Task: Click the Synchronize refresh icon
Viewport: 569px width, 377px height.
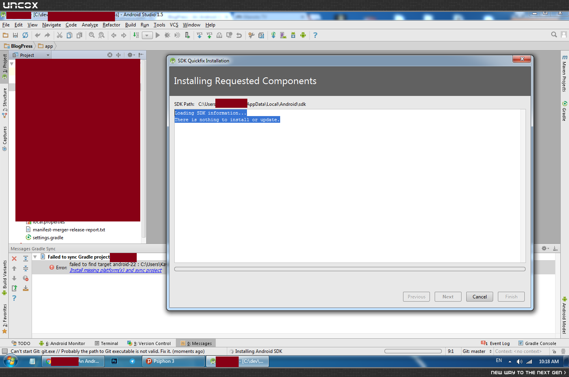Action: (25, 35)
